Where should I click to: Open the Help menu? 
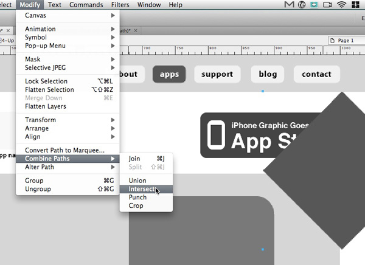coord(176,5)
